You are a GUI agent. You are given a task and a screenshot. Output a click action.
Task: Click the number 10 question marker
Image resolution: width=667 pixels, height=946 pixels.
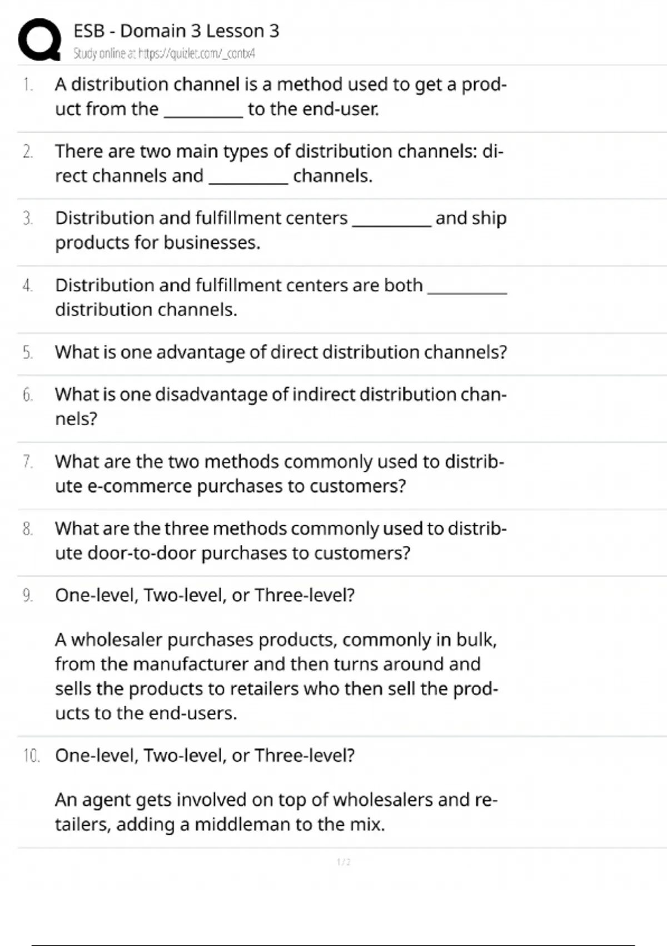tap(31, 756)
